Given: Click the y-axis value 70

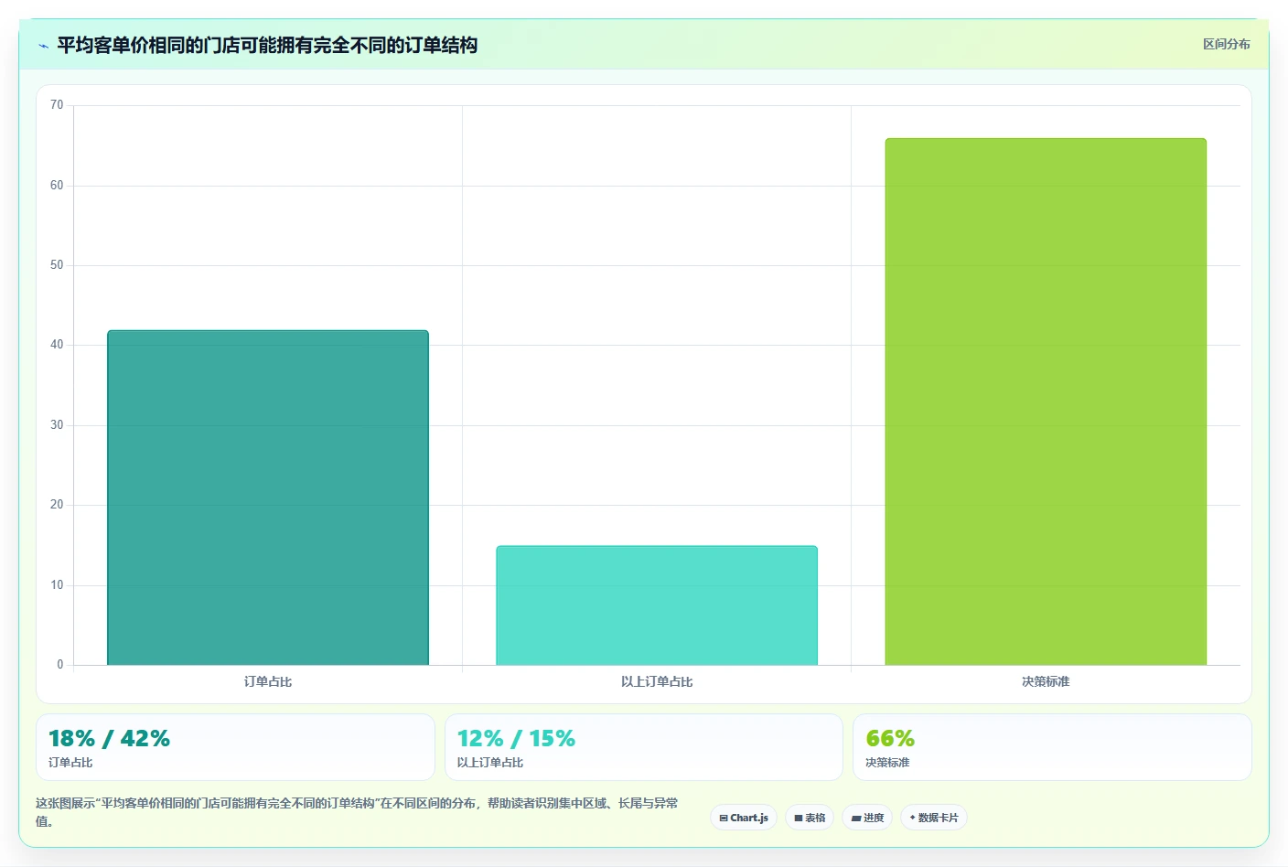Looking at the screenshot, I should 57,105.
